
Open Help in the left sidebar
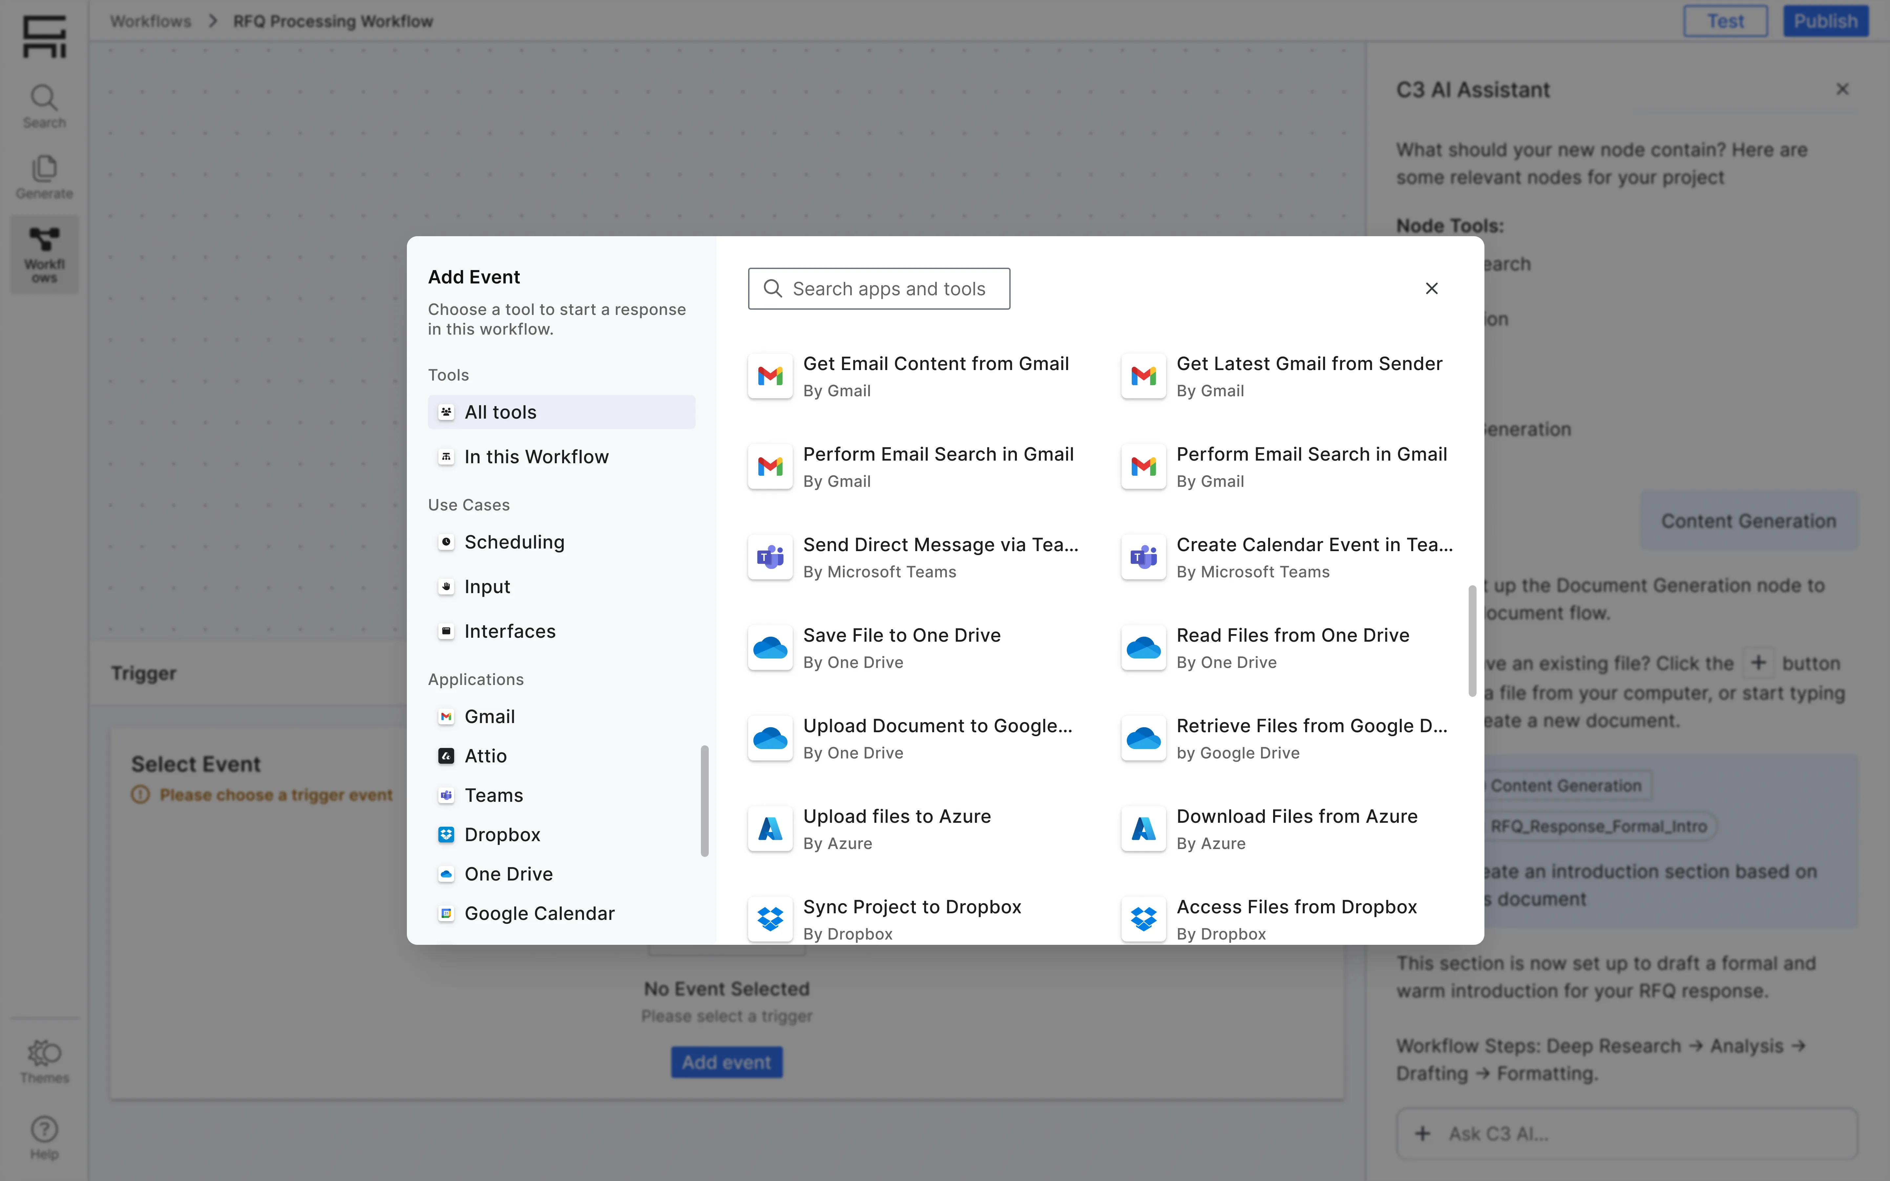point(45,1138)
